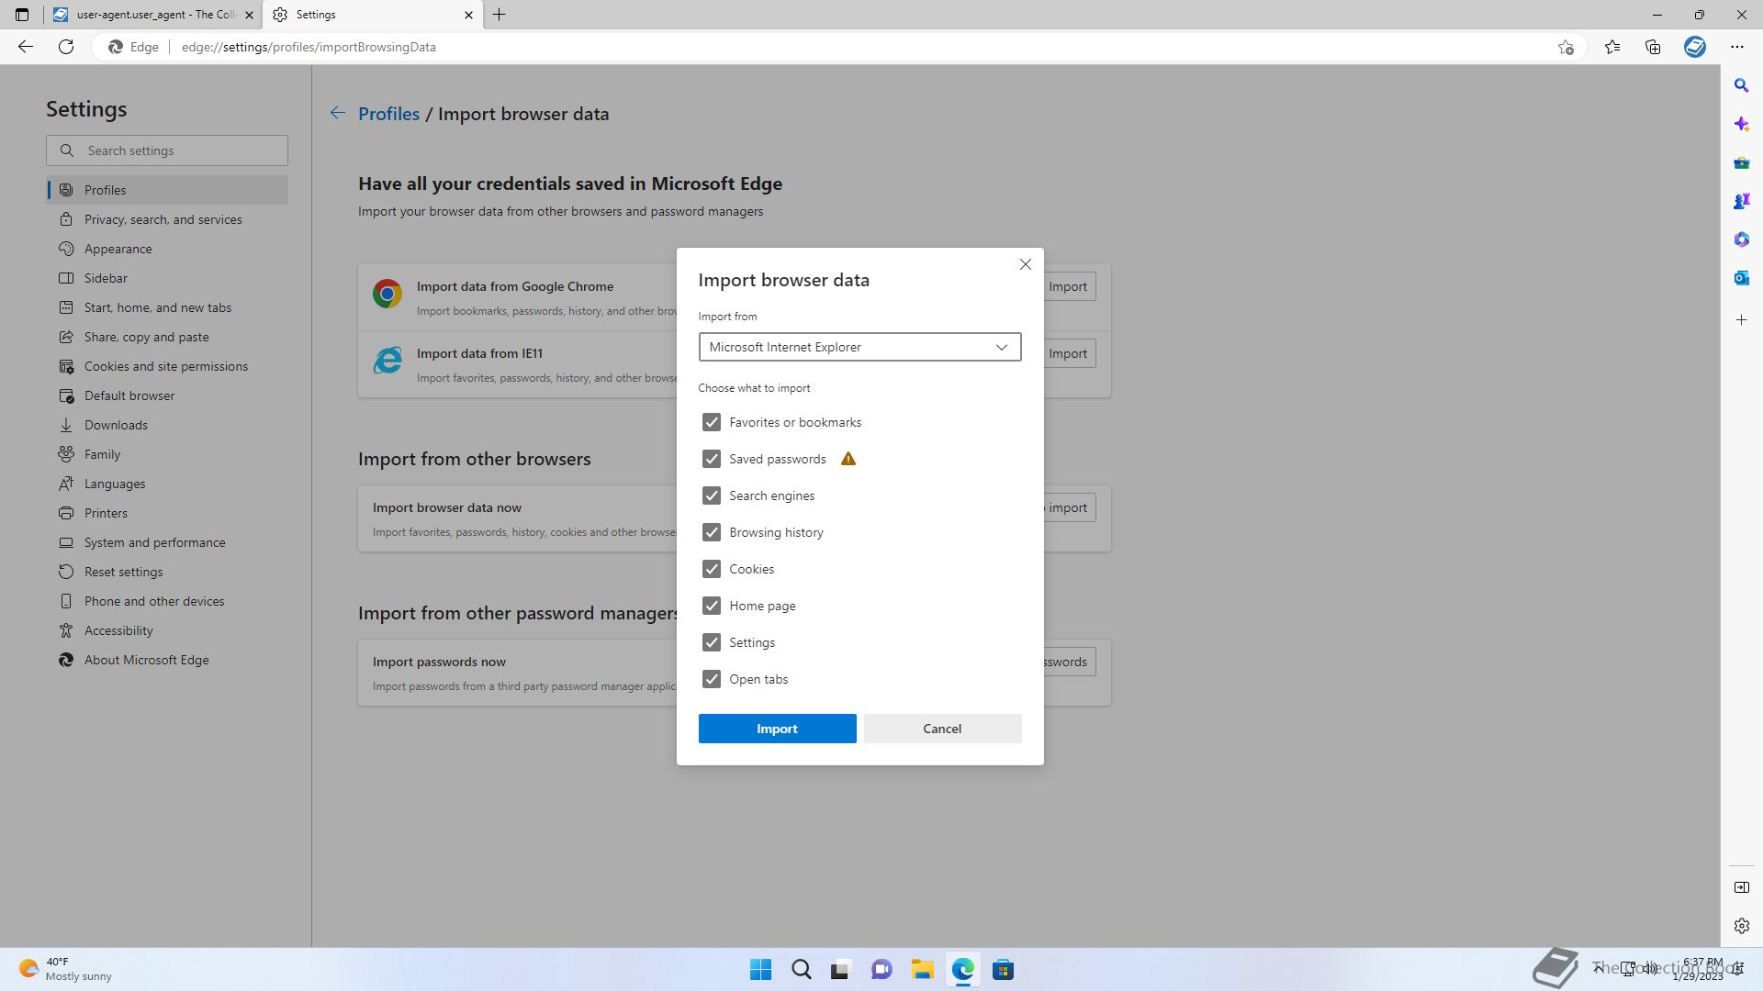Open Languages settings
This screenshot has height=991, width=1763.
pyautogui.click(x=167, y=484)
